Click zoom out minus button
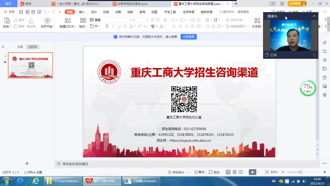 coord(283,172)
